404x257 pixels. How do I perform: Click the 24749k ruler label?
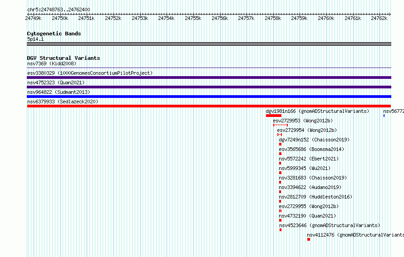(33, 18)
